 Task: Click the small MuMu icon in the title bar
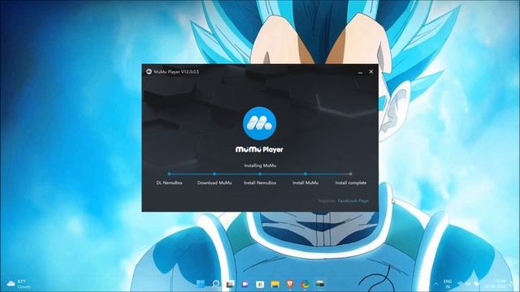(149, 71)
